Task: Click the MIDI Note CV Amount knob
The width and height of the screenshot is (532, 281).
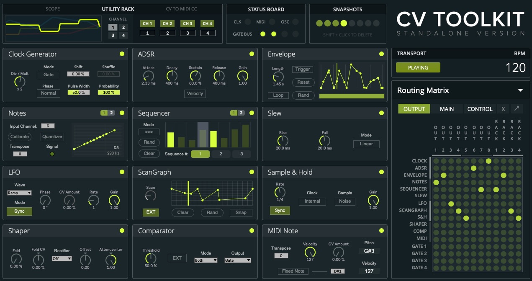Action: (x=338, y=252)
